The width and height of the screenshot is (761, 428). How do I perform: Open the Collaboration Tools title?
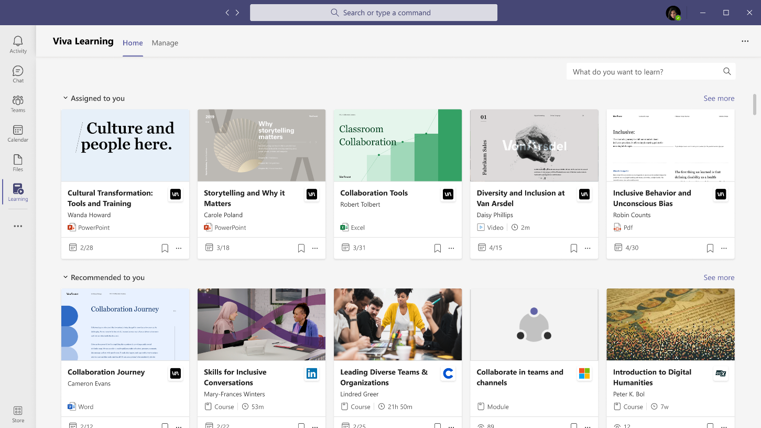coord(374,193)
